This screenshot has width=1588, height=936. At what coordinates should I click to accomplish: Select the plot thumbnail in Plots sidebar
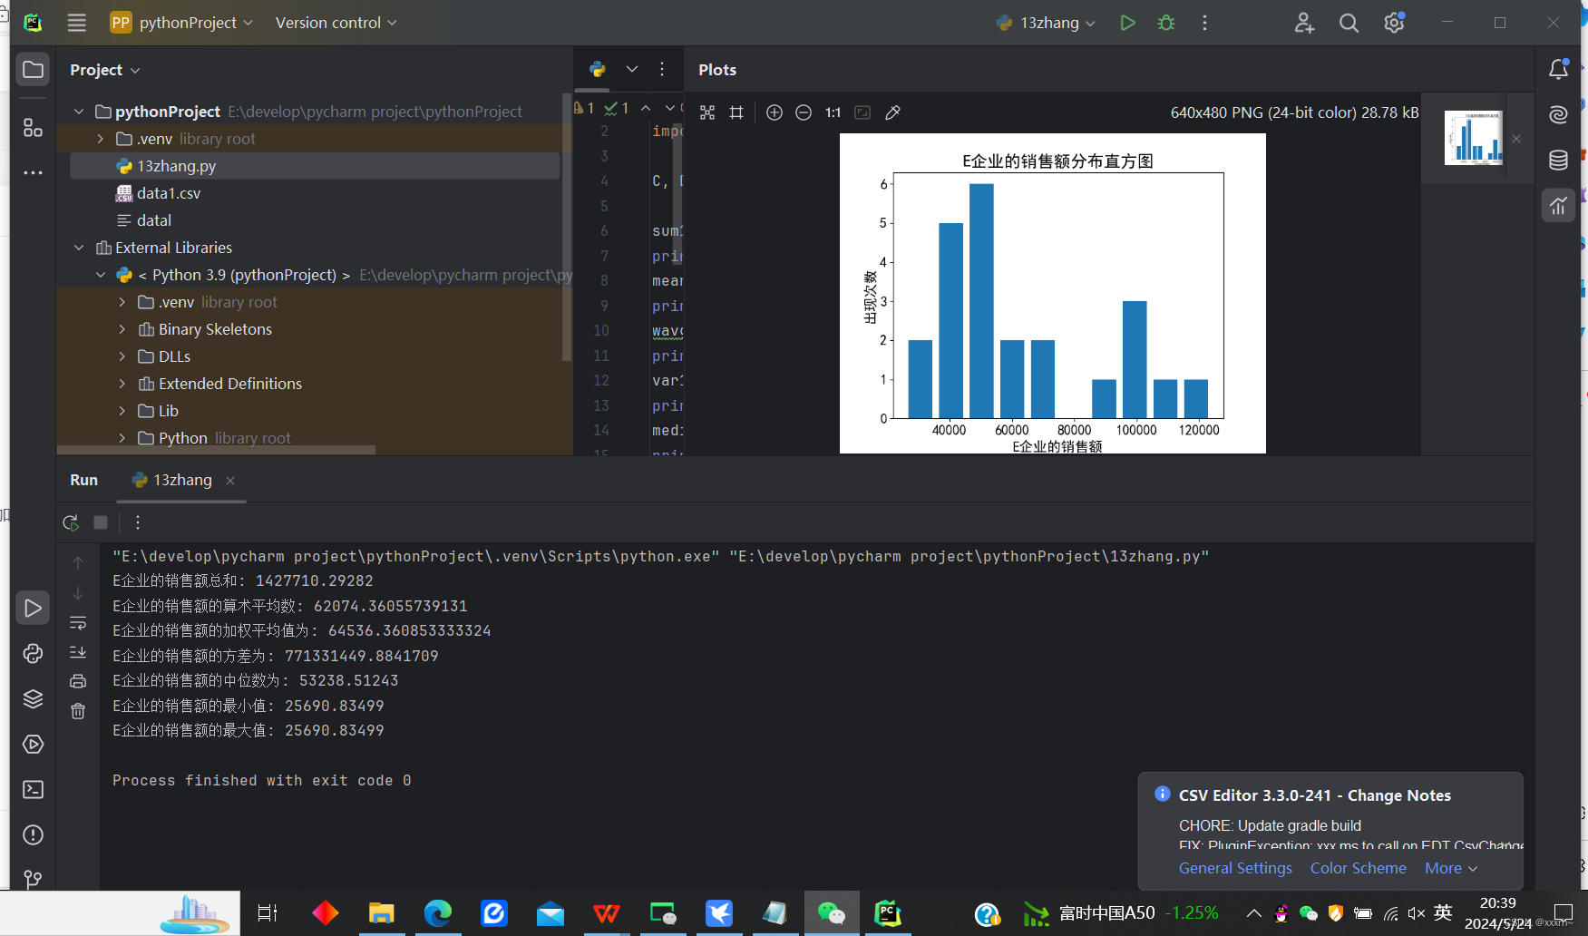point(1472,138)
